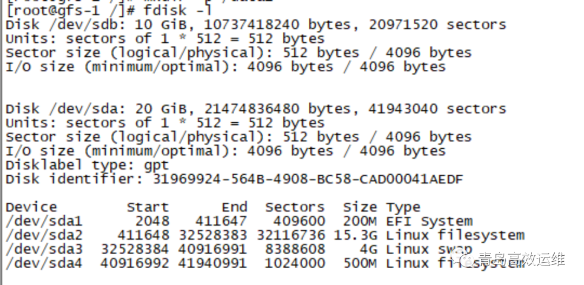This screenshot has width=584, height=285.
Task: Click the Disk /dev/sda 20 GiB line
Action: point(256,109)
